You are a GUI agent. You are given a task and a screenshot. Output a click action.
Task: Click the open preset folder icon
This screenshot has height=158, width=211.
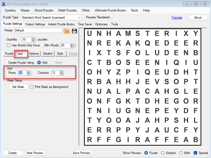67,31
